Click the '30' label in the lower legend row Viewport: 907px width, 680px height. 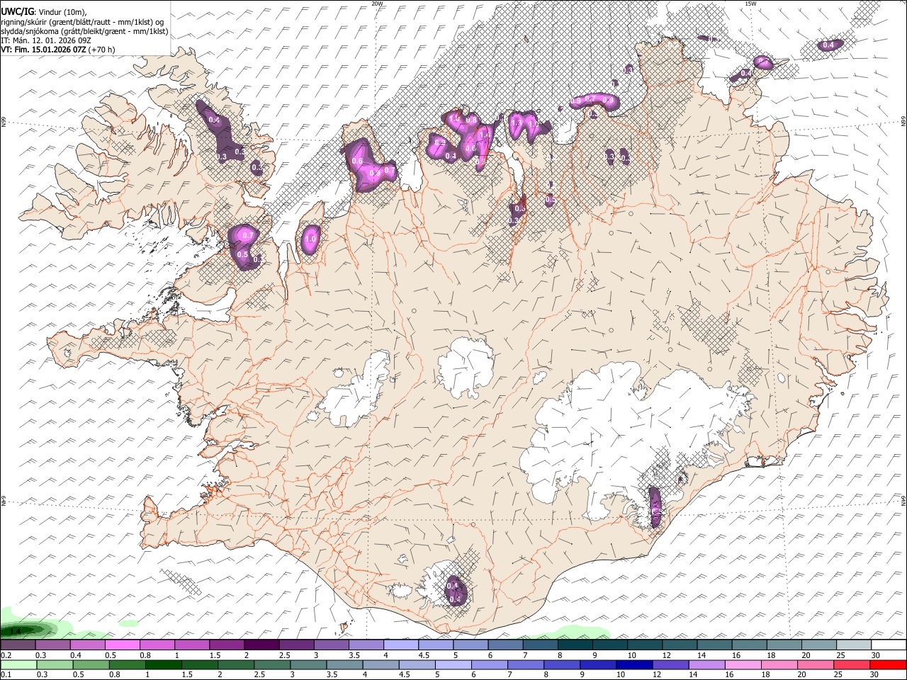pos(874,674)
